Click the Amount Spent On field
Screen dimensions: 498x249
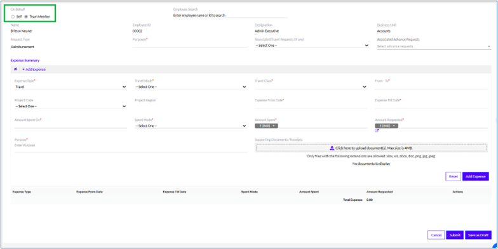(x=71, y=125)
